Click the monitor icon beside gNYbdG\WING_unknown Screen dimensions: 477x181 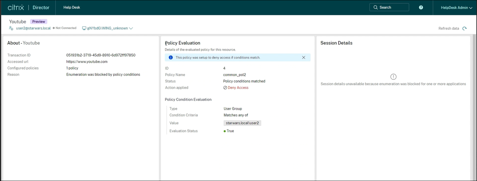[84, 28]
